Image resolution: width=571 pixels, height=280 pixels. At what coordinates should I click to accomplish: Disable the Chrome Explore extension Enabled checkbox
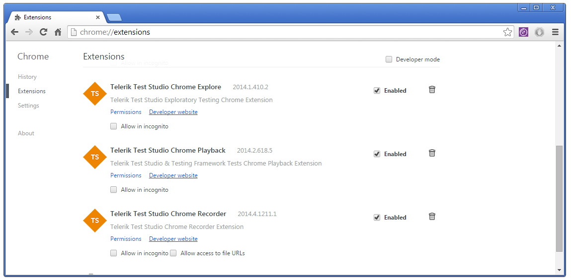point(377,90)
